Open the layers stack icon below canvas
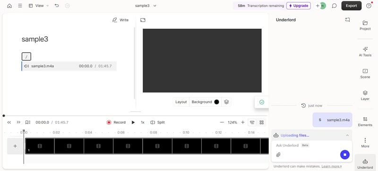Image resolution: width=378 pixels, height=171 pixels. point(226,102)
